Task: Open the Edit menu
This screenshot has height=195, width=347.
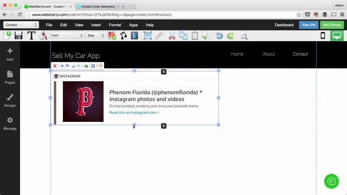Action: (x=63, y=25)
